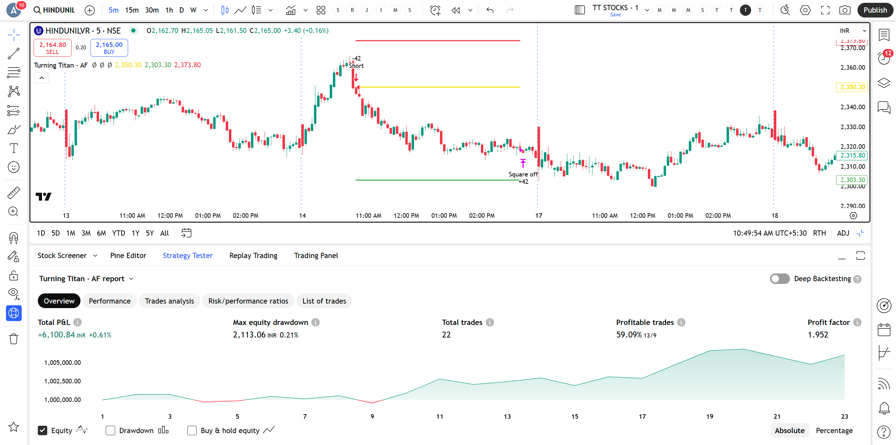896x445 pixels.
Task: Open the alerts clock panel
Action: pos(884,58)
